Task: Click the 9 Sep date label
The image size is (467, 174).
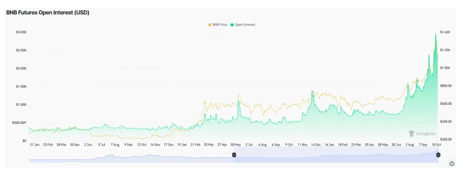Action: (128, 145)
